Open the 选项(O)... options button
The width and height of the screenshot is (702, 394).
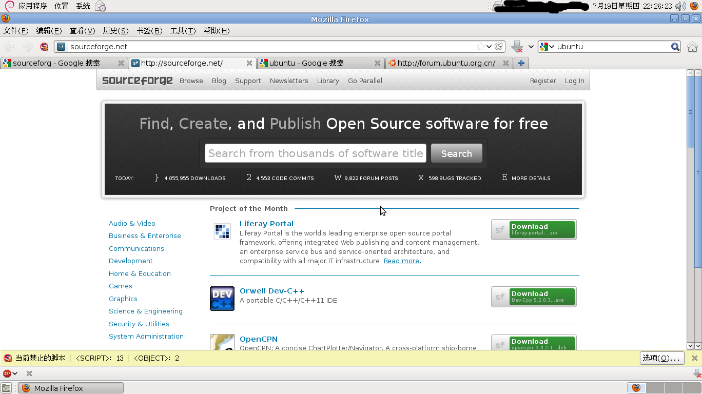click(662, 358)
